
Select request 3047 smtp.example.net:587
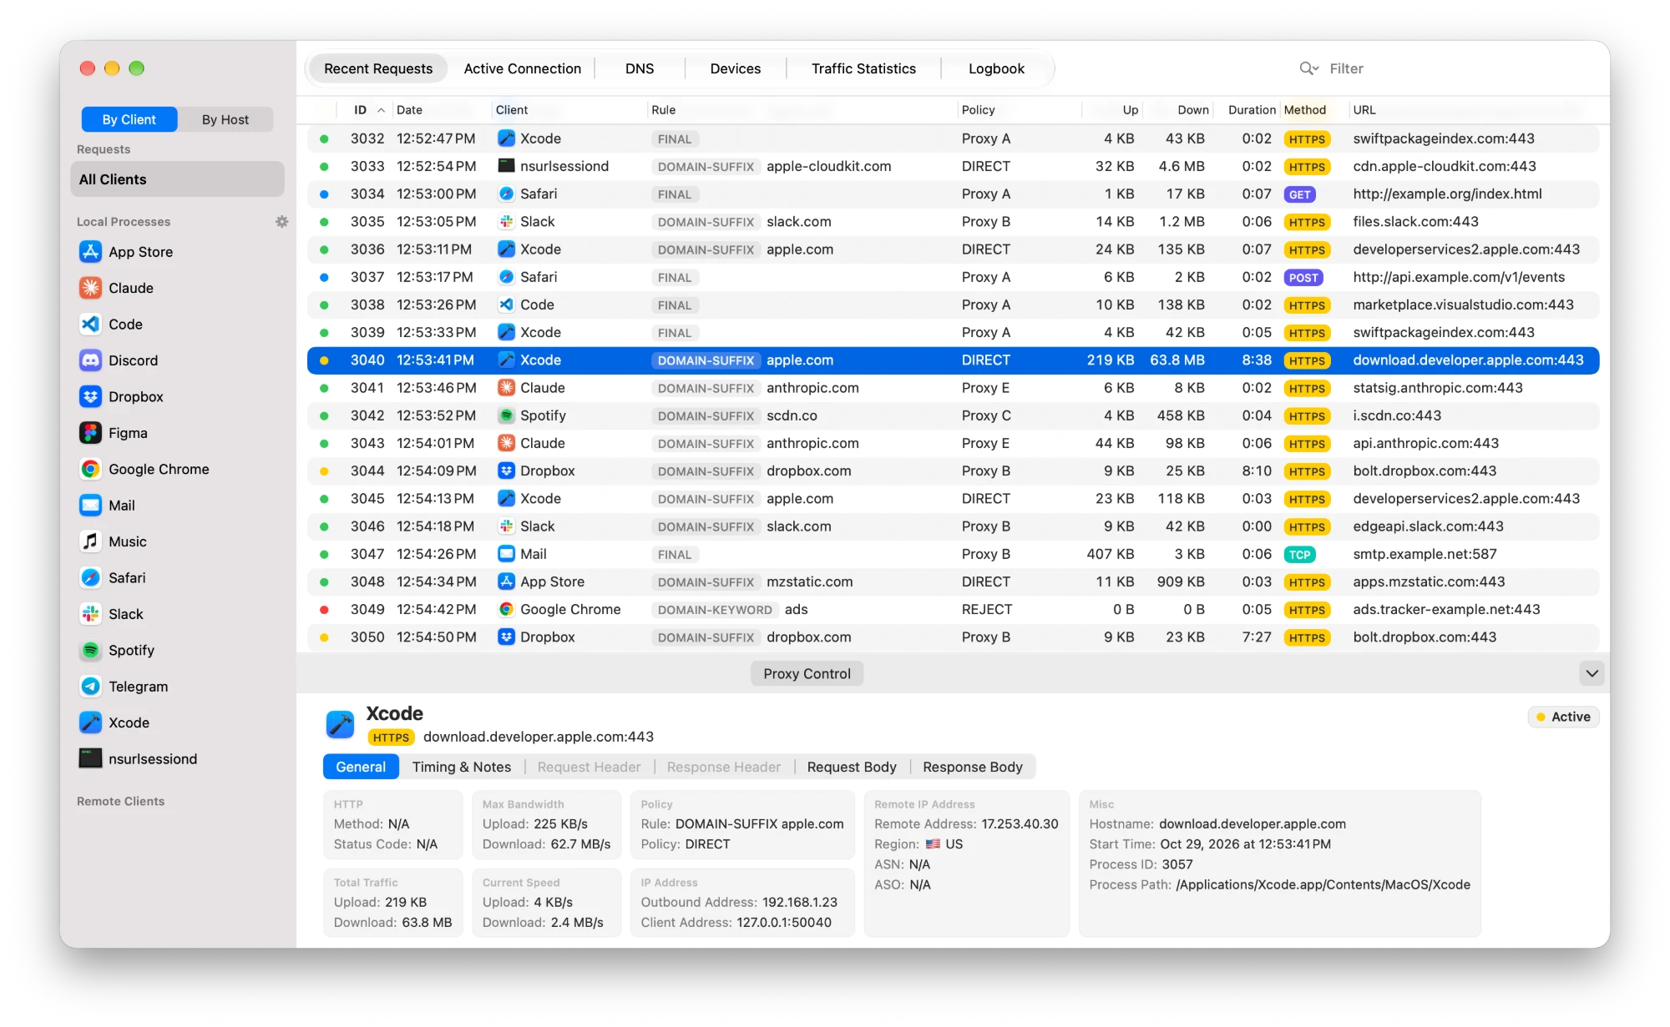coord(953,554)
